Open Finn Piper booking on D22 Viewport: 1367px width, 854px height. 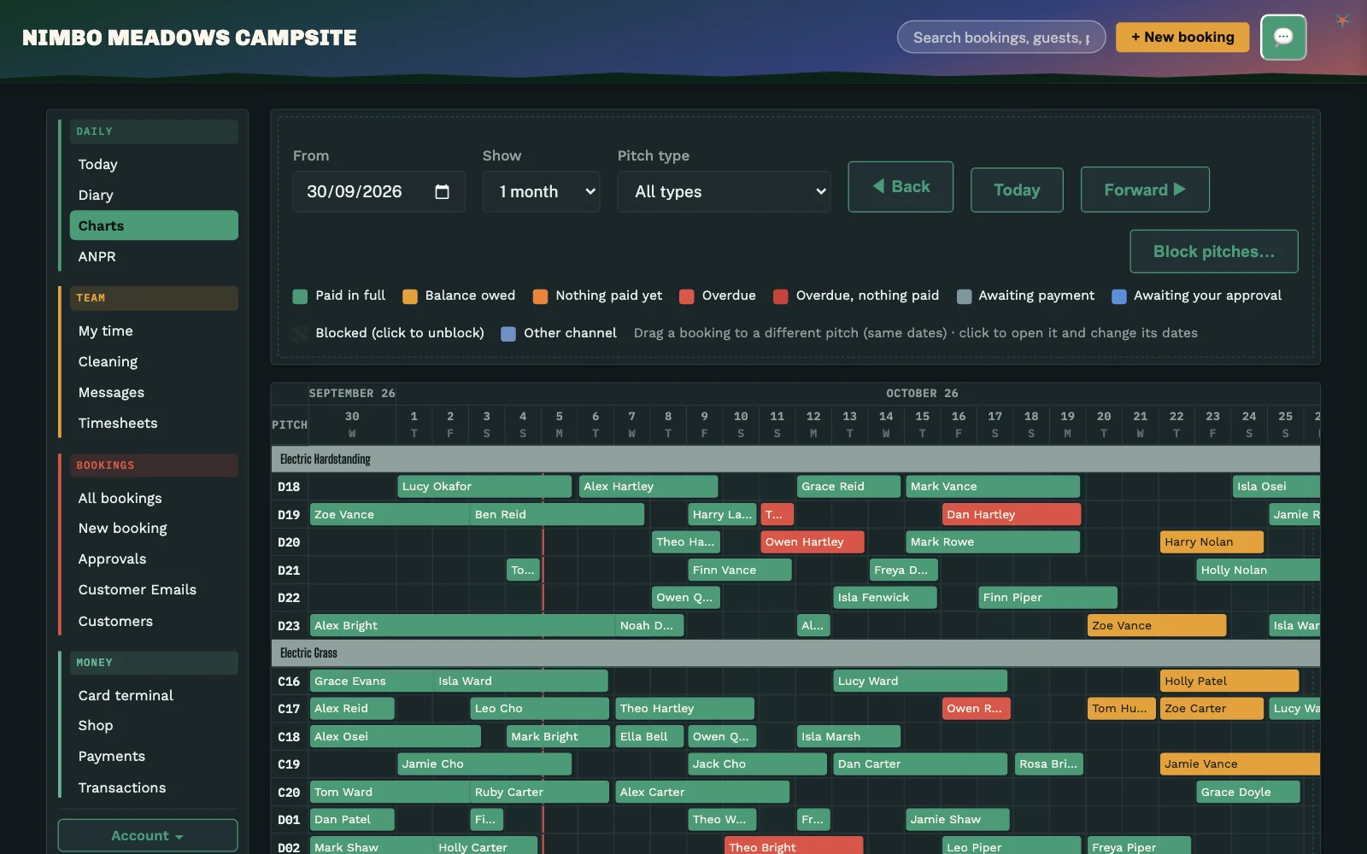(x=1047, y=598)
